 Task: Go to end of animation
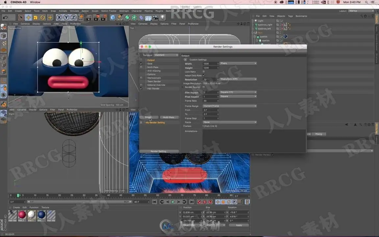tap(192, 202)
